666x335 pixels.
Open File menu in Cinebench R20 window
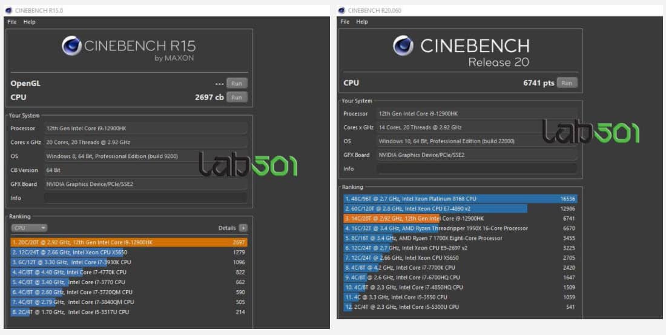pyautogui.click(x=345, y=22)
